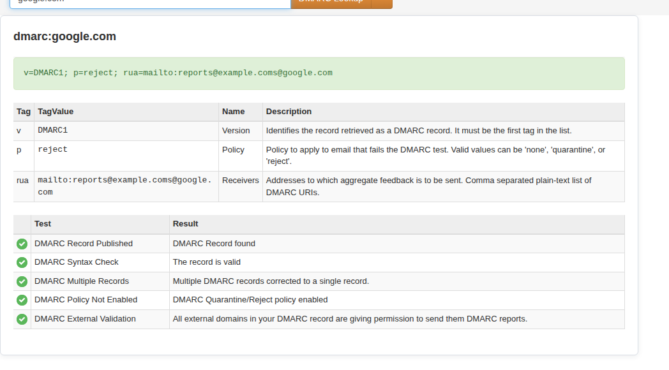Click the 'v' tag cell
This screenshot has height=370, width=669.
tap(24, 131)
